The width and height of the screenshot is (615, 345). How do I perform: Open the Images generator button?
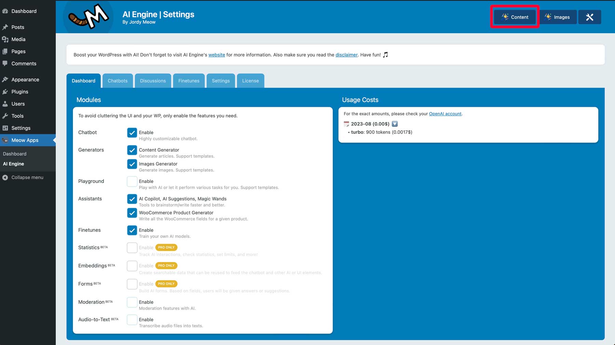557,17
